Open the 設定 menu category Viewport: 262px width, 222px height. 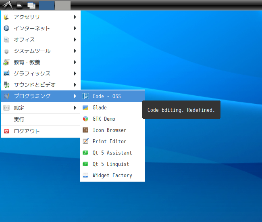(41, 108)
